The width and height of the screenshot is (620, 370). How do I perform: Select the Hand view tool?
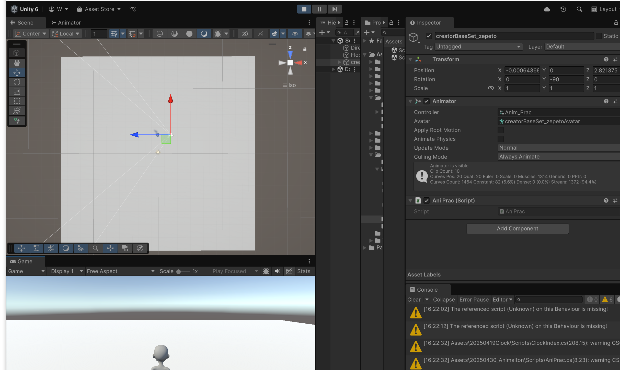17,63
